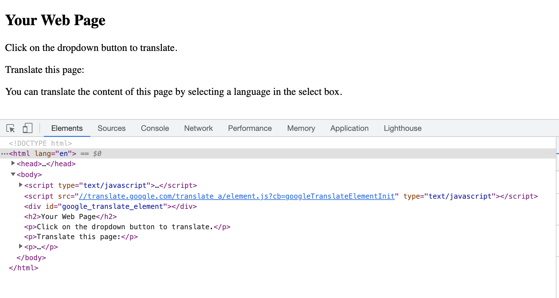Toggle the device toolbar icon
This screenshot has width=559, height=298.
coord(27,128)
